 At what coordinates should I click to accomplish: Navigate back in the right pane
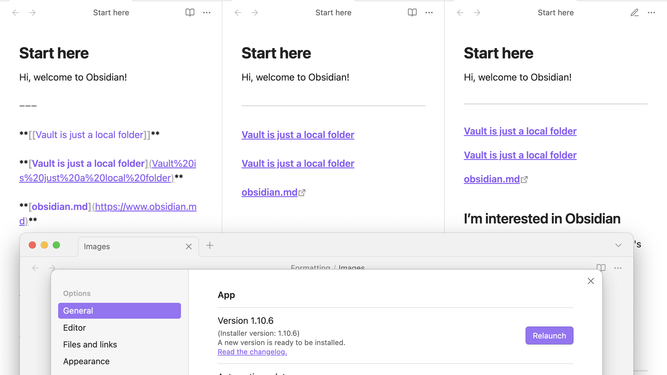(x=460, y=13)
